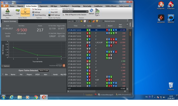
Task: Switch to the vertical Graph side tab
Action: (x=130, y=34)
